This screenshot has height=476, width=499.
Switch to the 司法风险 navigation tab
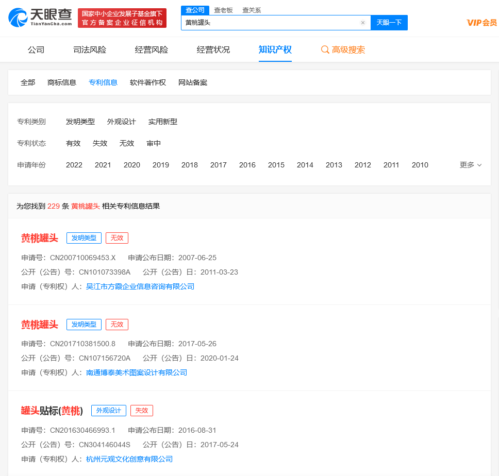coord(90,49)
